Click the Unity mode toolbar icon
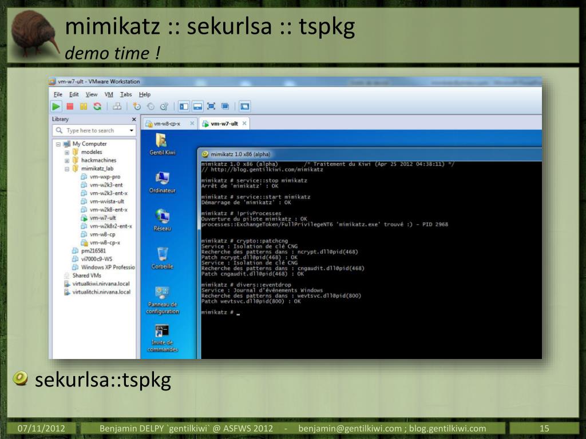Screen dimensions: 586x439 (x=225, y=107)
